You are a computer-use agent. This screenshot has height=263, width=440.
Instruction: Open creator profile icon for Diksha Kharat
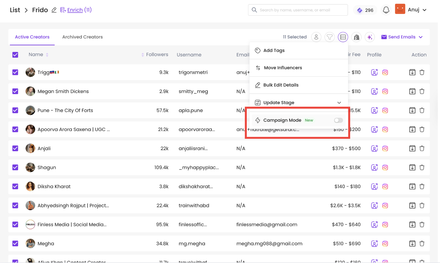pyautogui.click(x=374, y=186)
